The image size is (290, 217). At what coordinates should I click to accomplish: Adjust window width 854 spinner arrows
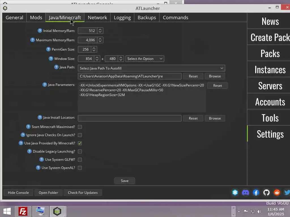click(x=97, y=59)
